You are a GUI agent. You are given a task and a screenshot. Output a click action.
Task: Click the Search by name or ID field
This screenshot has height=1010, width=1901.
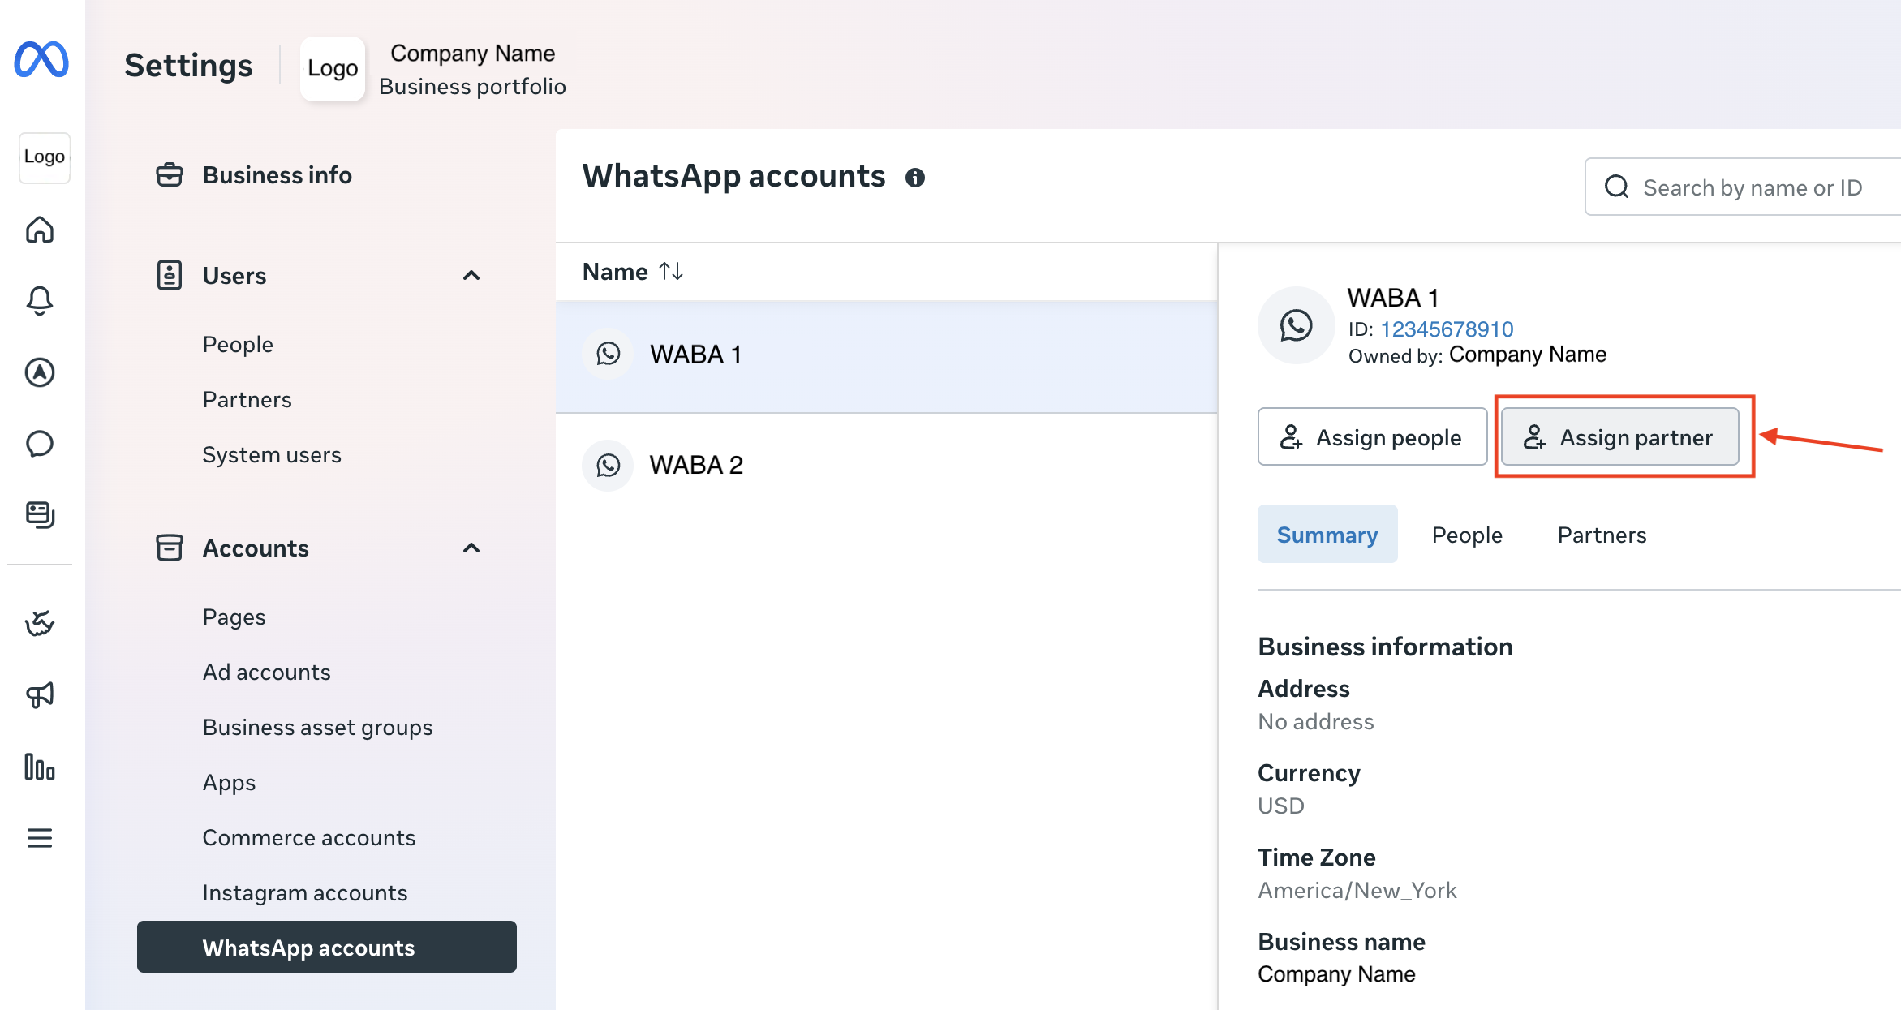1743,187
